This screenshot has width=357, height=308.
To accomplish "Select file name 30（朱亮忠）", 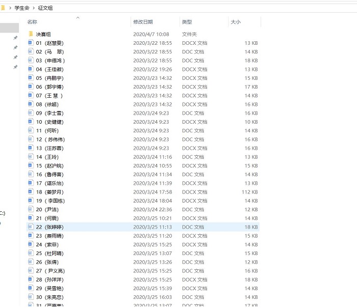I will pos(50,297).
